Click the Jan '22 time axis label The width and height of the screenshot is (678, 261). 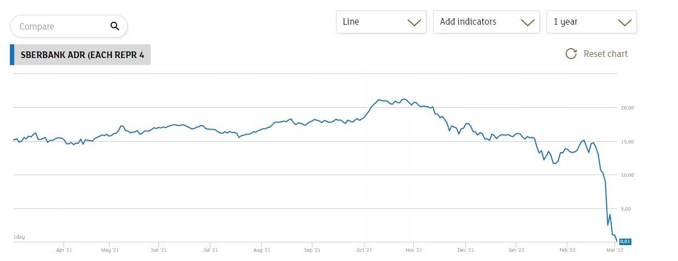516,250
